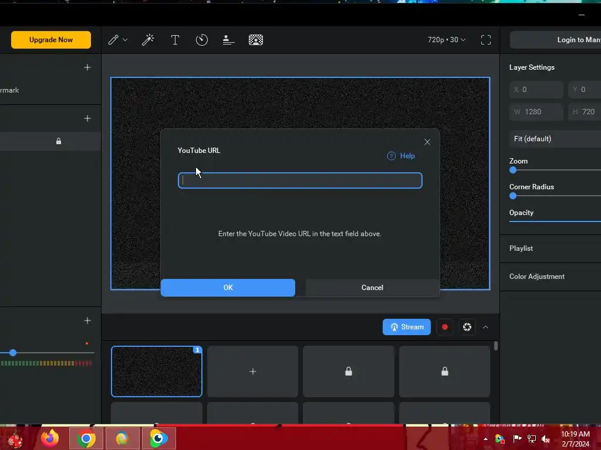Open the timer clock tool

point(202,40)
